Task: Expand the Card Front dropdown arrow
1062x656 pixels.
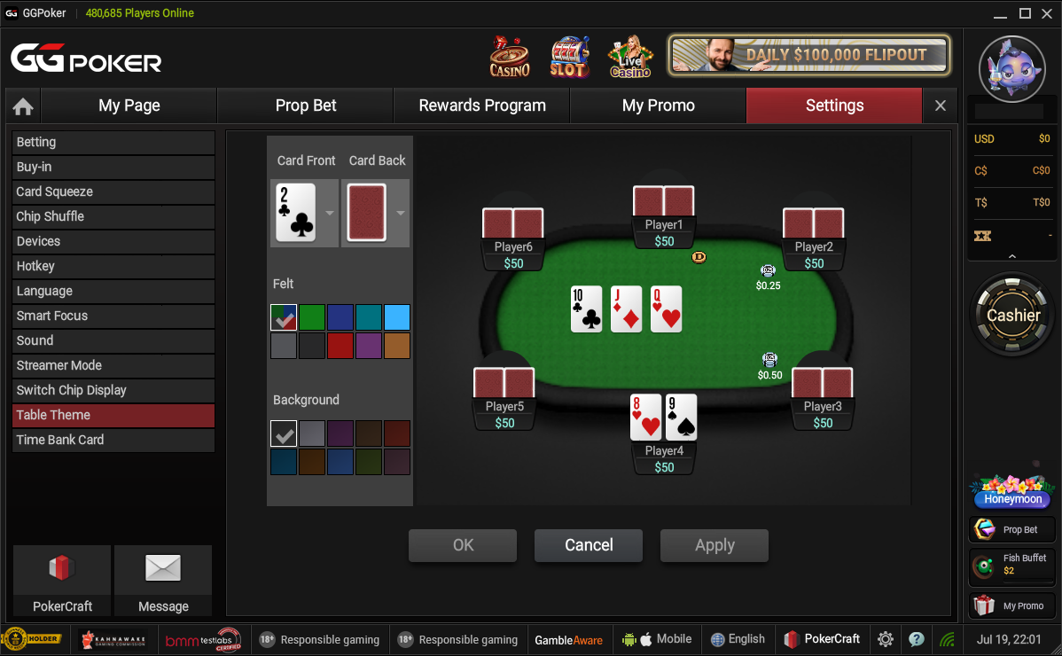Action: (330, 213)
